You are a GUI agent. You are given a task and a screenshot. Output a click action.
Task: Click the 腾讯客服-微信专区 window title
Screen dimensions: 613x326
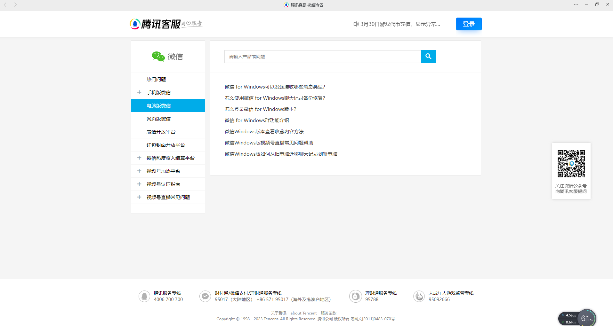pyautogui.click(x=307, y=5)
